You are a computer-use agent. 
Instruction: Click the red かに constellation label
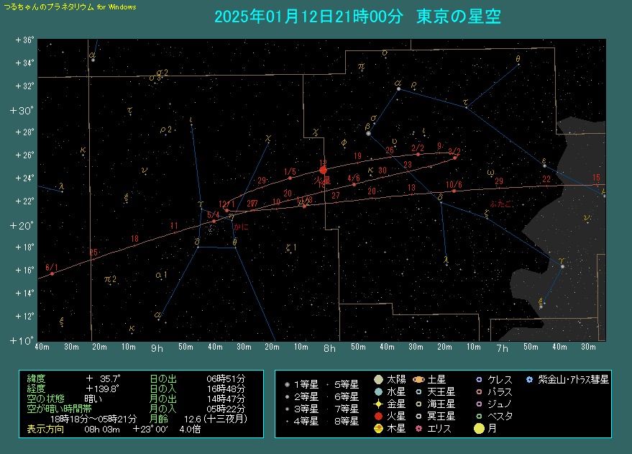pyautogui.click(x=241, y=226)
